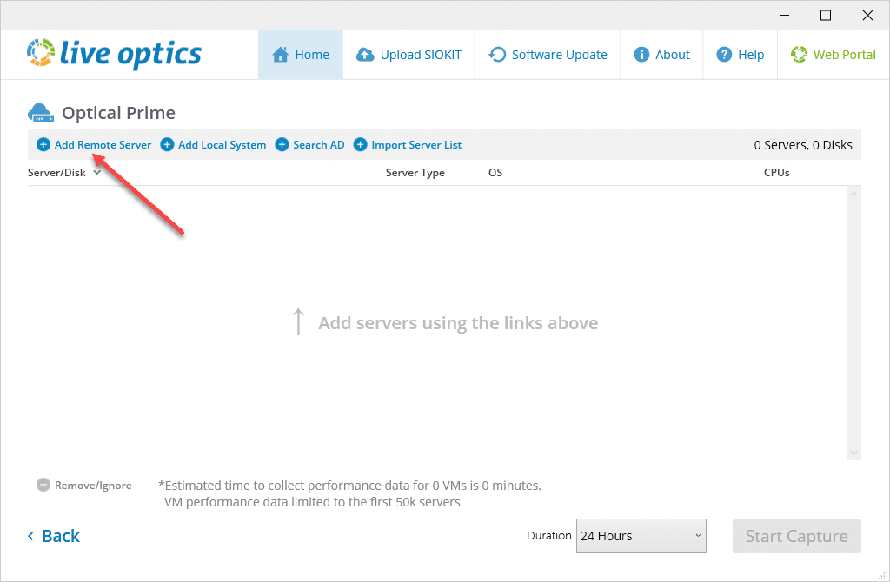The width and height of the screenshot is (890, 582).
Task: Open the Web Portal tab
Action: tap(834, 55)
